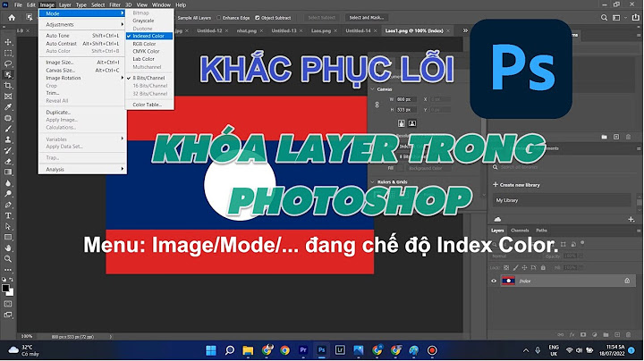Choose the checked Indexed Color mode

[149, 36]
